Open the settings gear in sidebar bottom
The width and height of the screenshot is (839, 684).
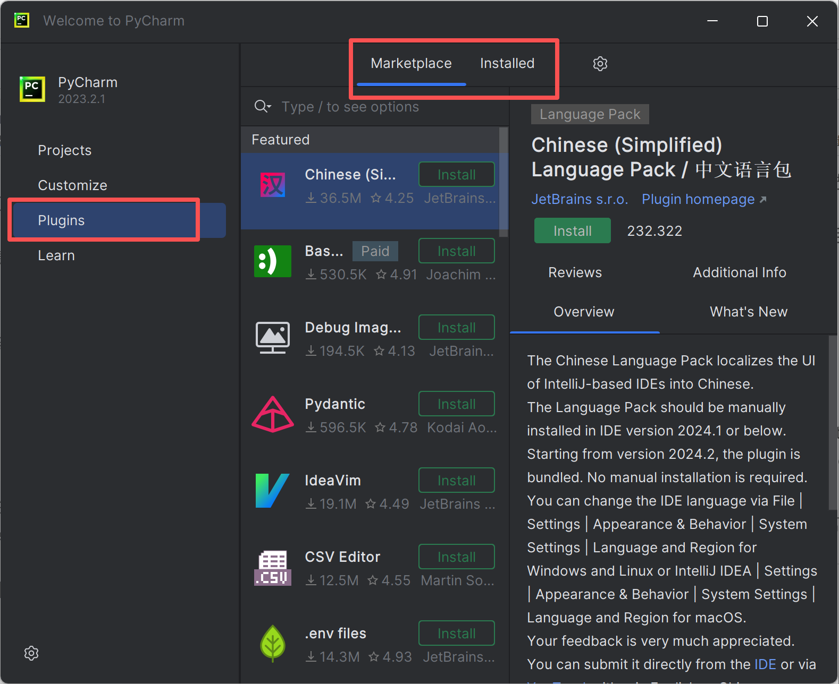[31, 653]
